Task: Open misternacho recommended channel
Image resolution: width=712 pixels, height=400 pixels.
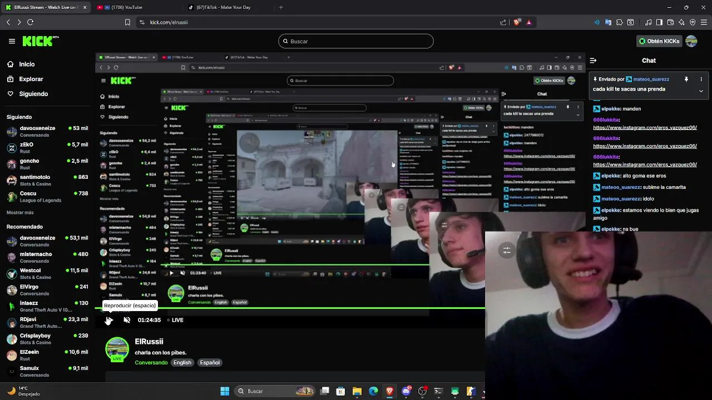Action: [x=47, y=257]
